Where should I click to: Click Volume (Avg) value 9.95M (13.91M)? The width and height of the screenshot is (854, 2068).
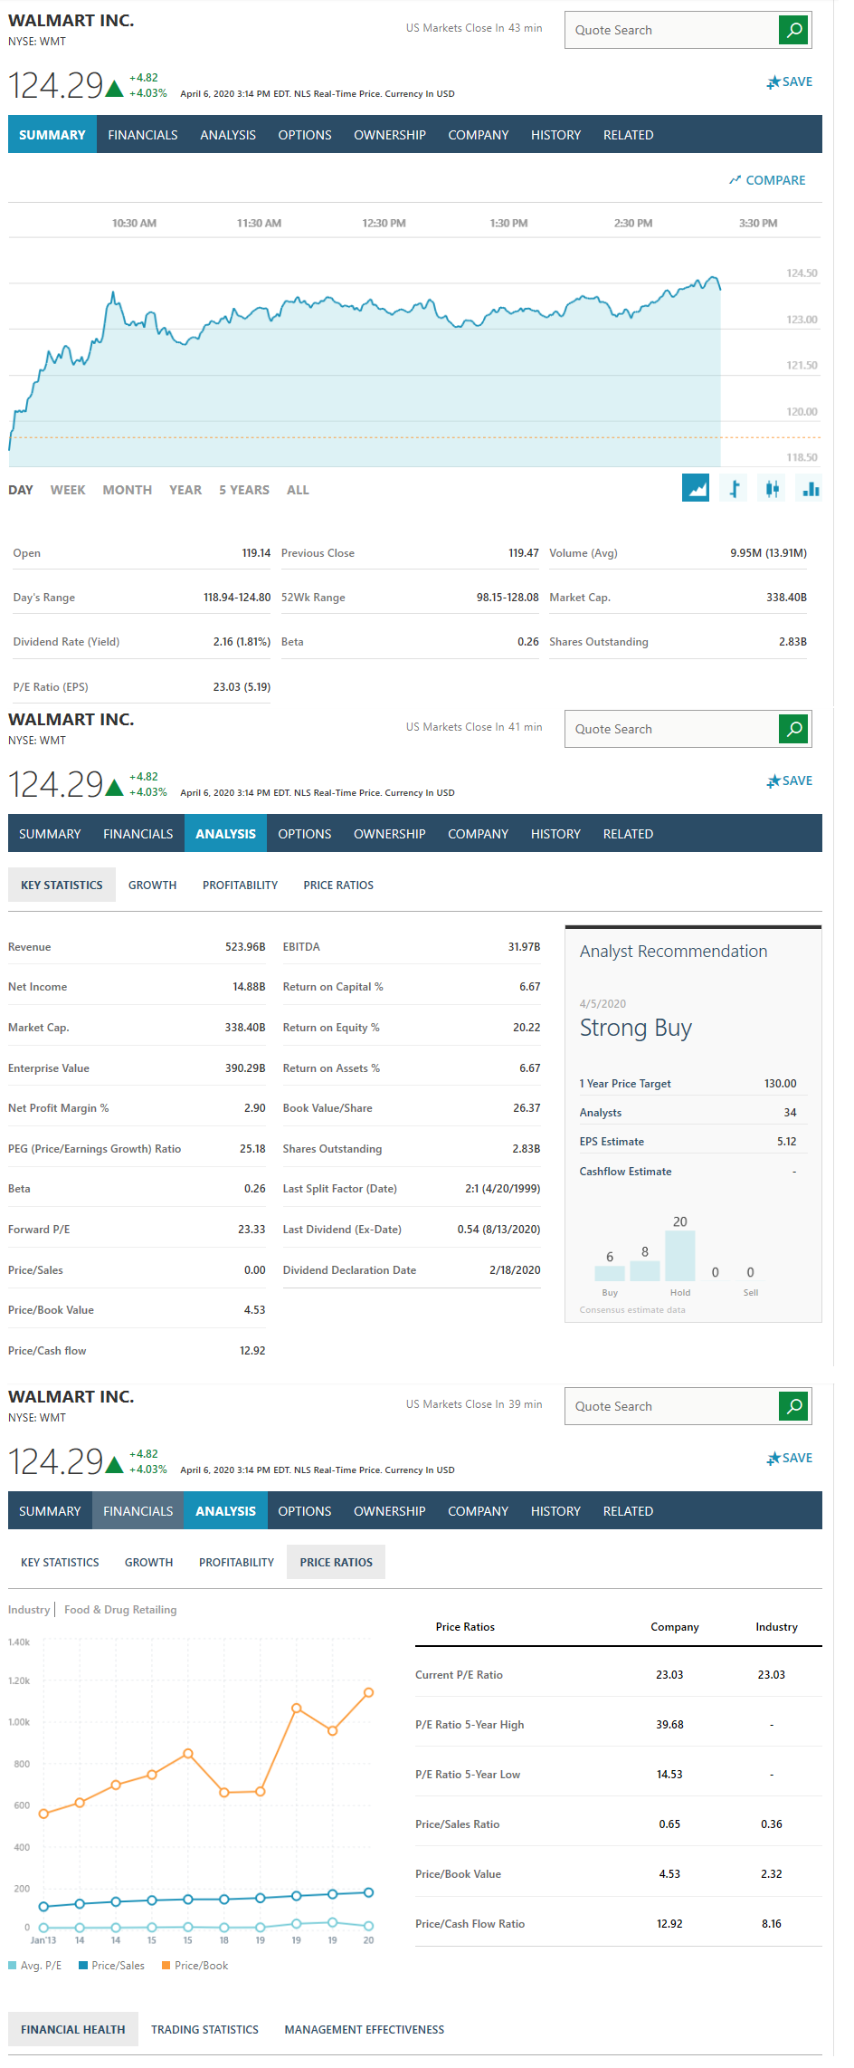coord(769,553)
